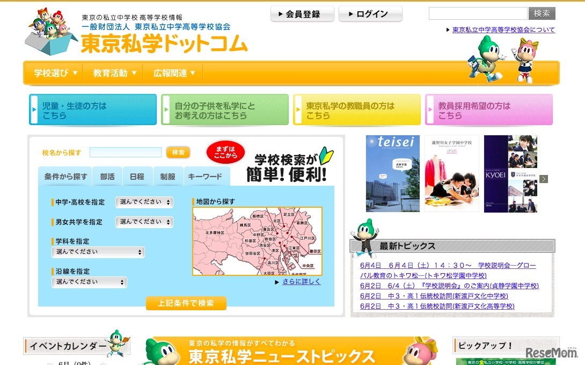Click the pink mascot on the orange navigation bar
The height and width of the screenshot is (365, 585).
pyautogui.click(x=525, y=60)
